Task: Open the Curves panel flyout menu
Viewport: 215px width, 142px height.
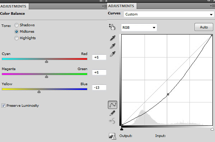Action: [x=212, y=6]
